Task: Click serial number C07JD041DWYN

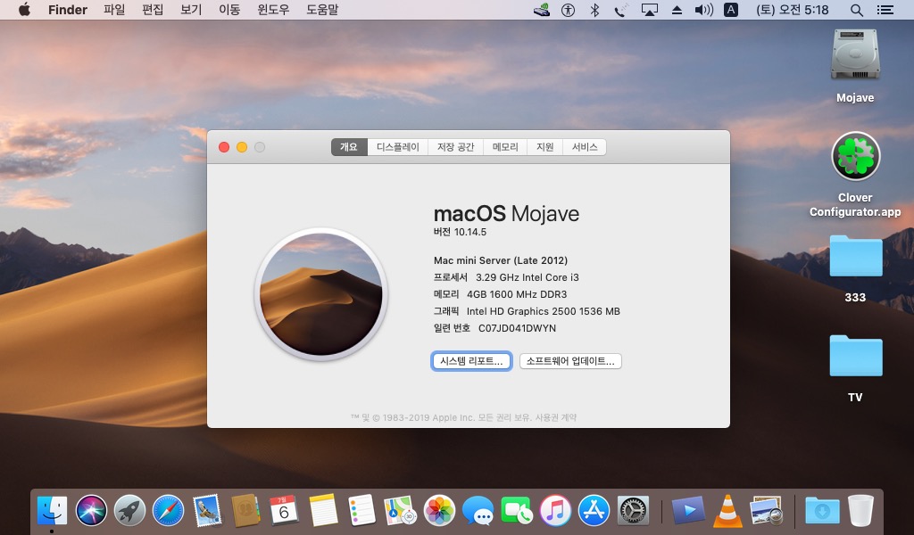Action: click(517, 328)
